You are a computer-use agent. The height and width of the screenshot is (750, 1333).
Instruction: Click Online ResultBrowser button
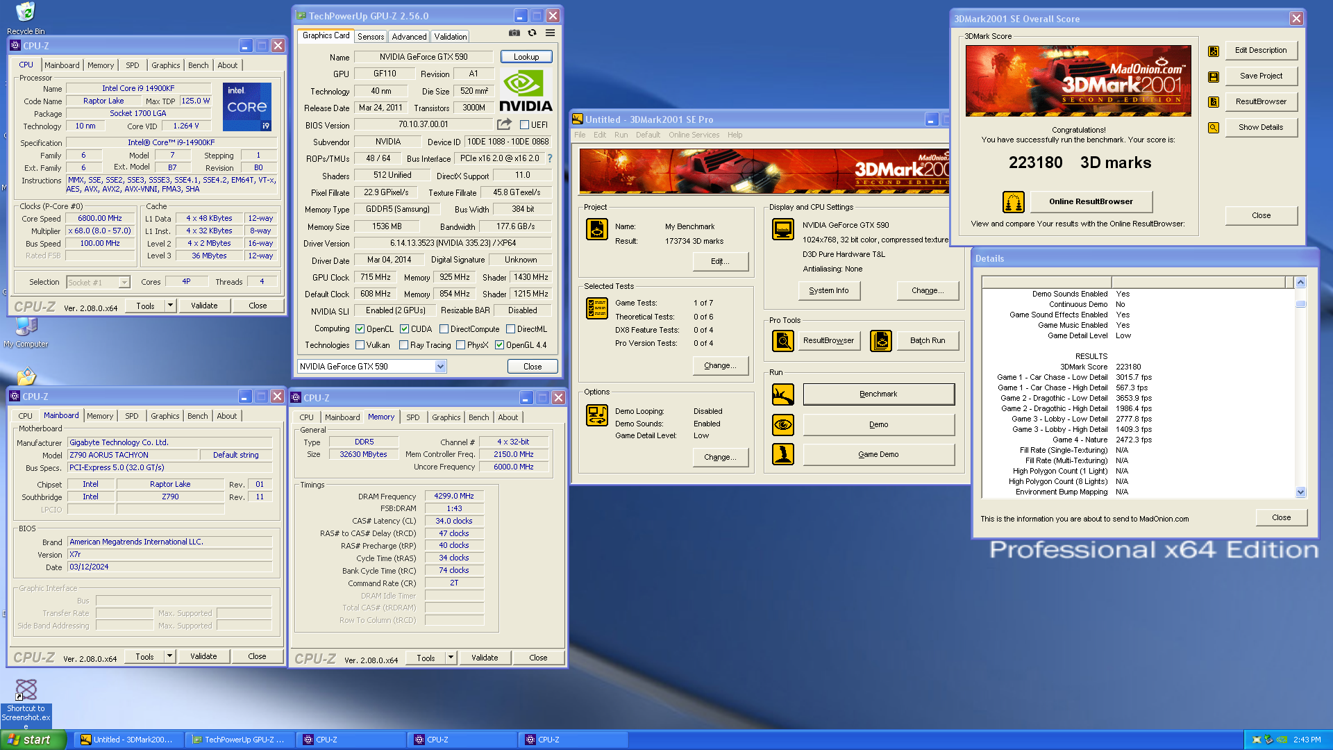pos(1091,202)
